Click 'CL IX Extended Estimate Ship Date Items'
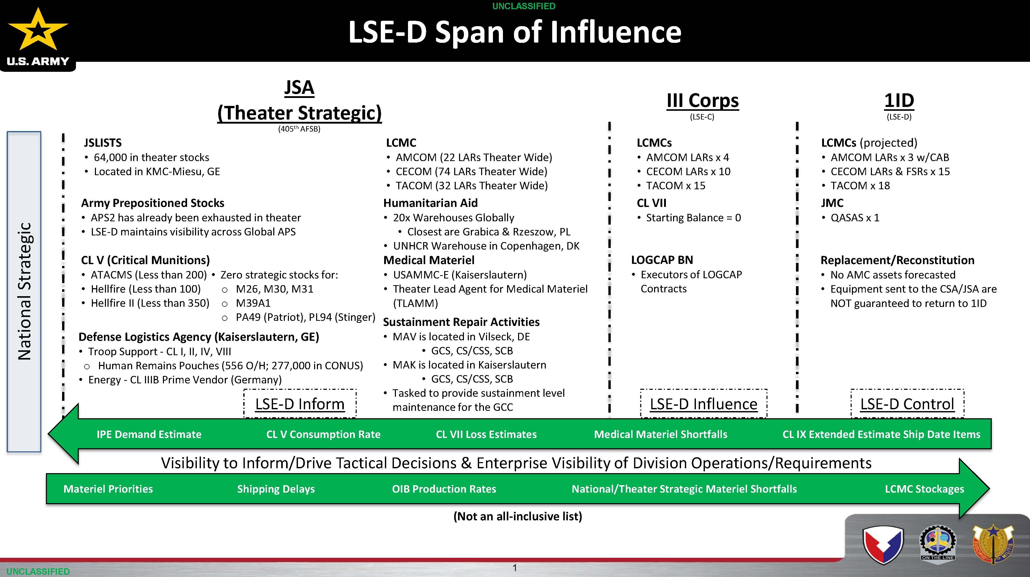Viewport: 1030px width, 577px height. [x=881, y=434]
